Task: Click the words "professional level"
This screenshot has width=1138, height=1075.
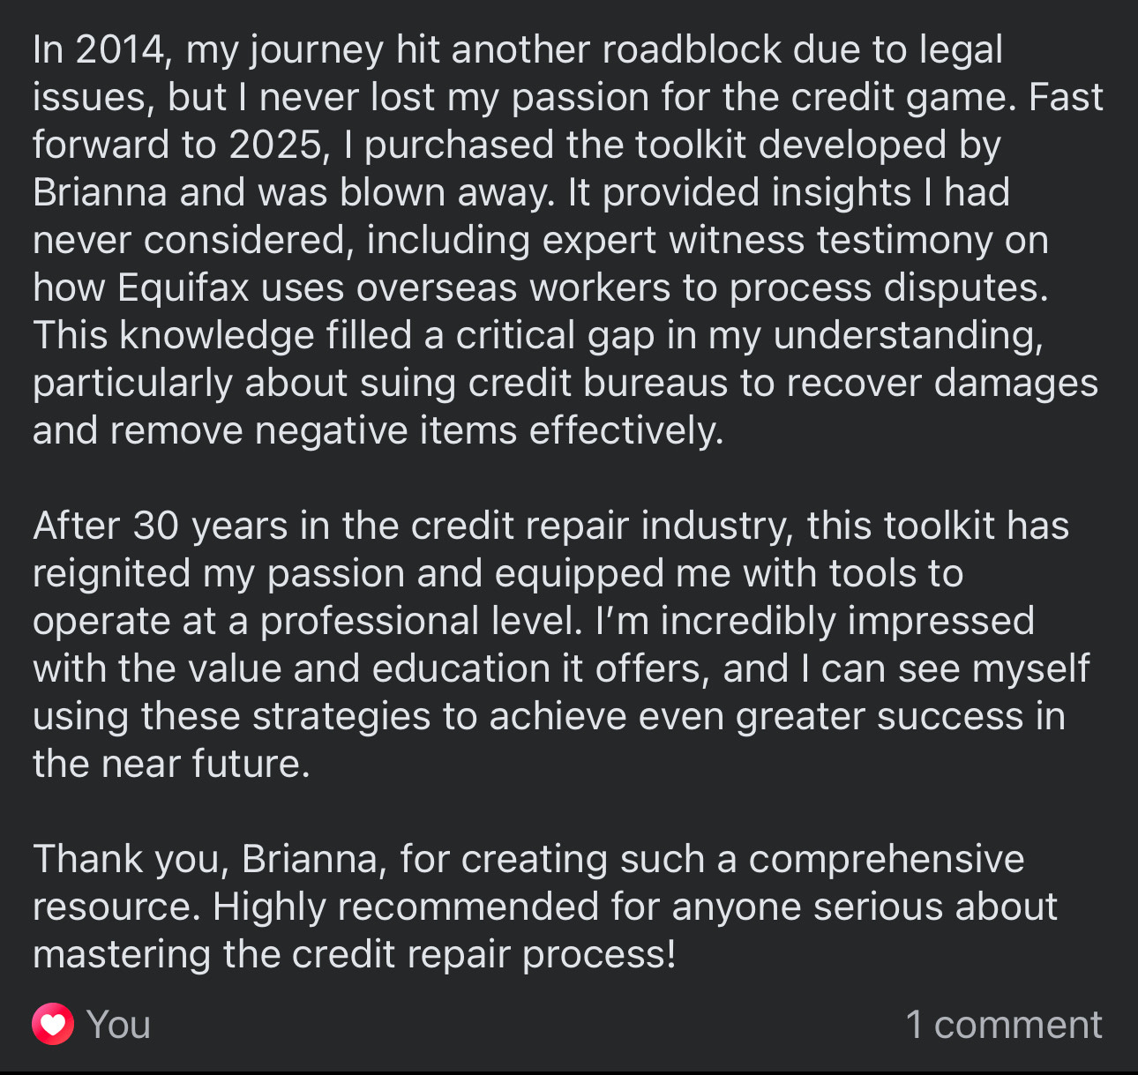Action: click(x=420, y=621)
